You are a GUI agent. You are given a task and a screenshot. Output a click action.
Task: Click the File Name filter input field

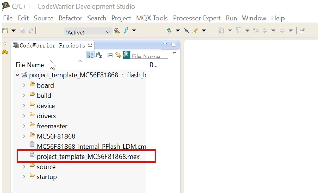pos(149,56)
